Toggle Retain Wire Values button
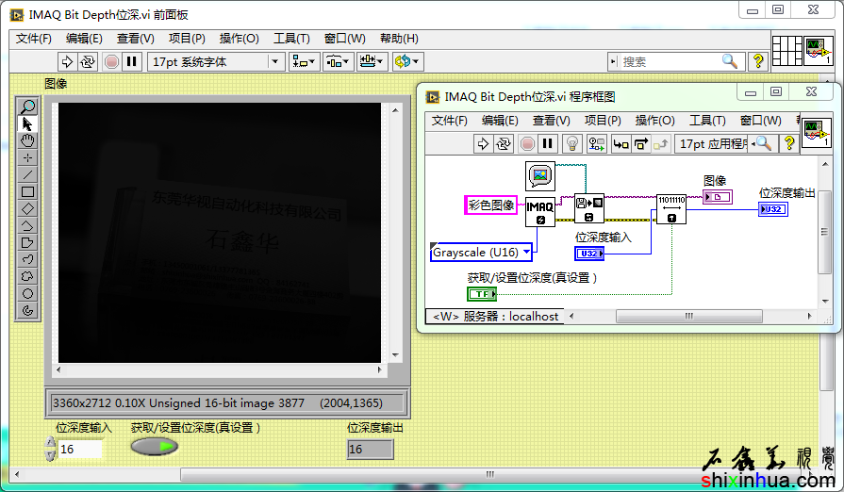844x492 pixels. 596,144
